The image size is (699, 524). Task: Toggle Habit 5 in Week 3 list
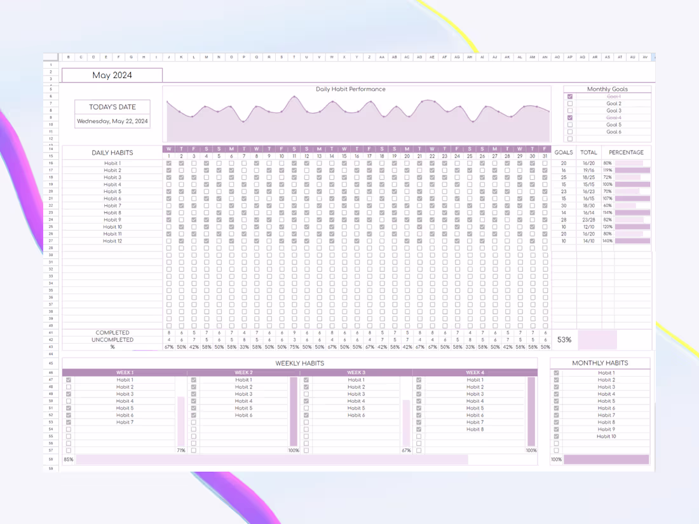click(306, 408)
